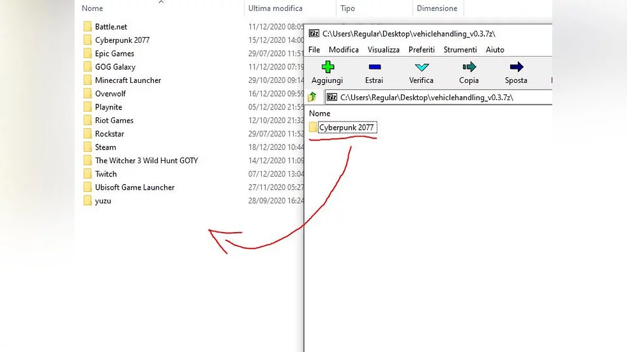Open the File menu in 7-Zip
This screenshot has height=352, width=627.
coord(314,50)
